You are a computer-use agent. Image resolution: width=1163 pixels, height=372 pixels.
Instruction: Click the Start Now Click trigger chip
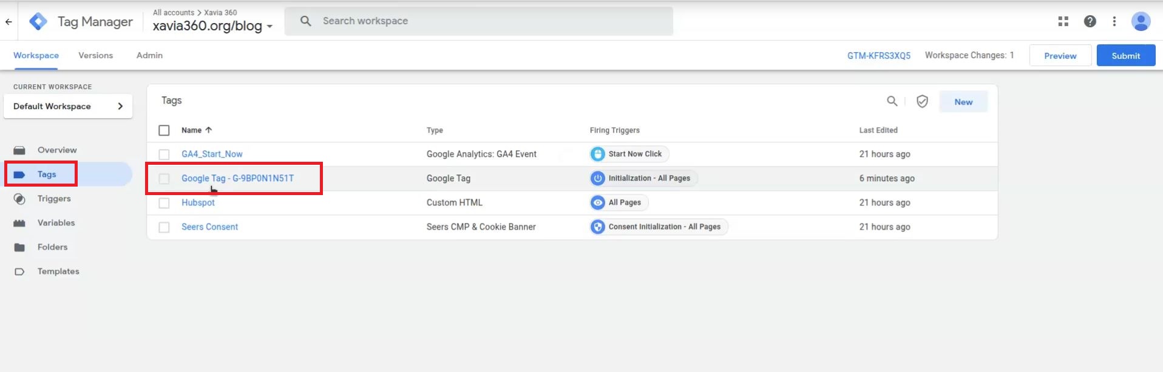[629, 154]
